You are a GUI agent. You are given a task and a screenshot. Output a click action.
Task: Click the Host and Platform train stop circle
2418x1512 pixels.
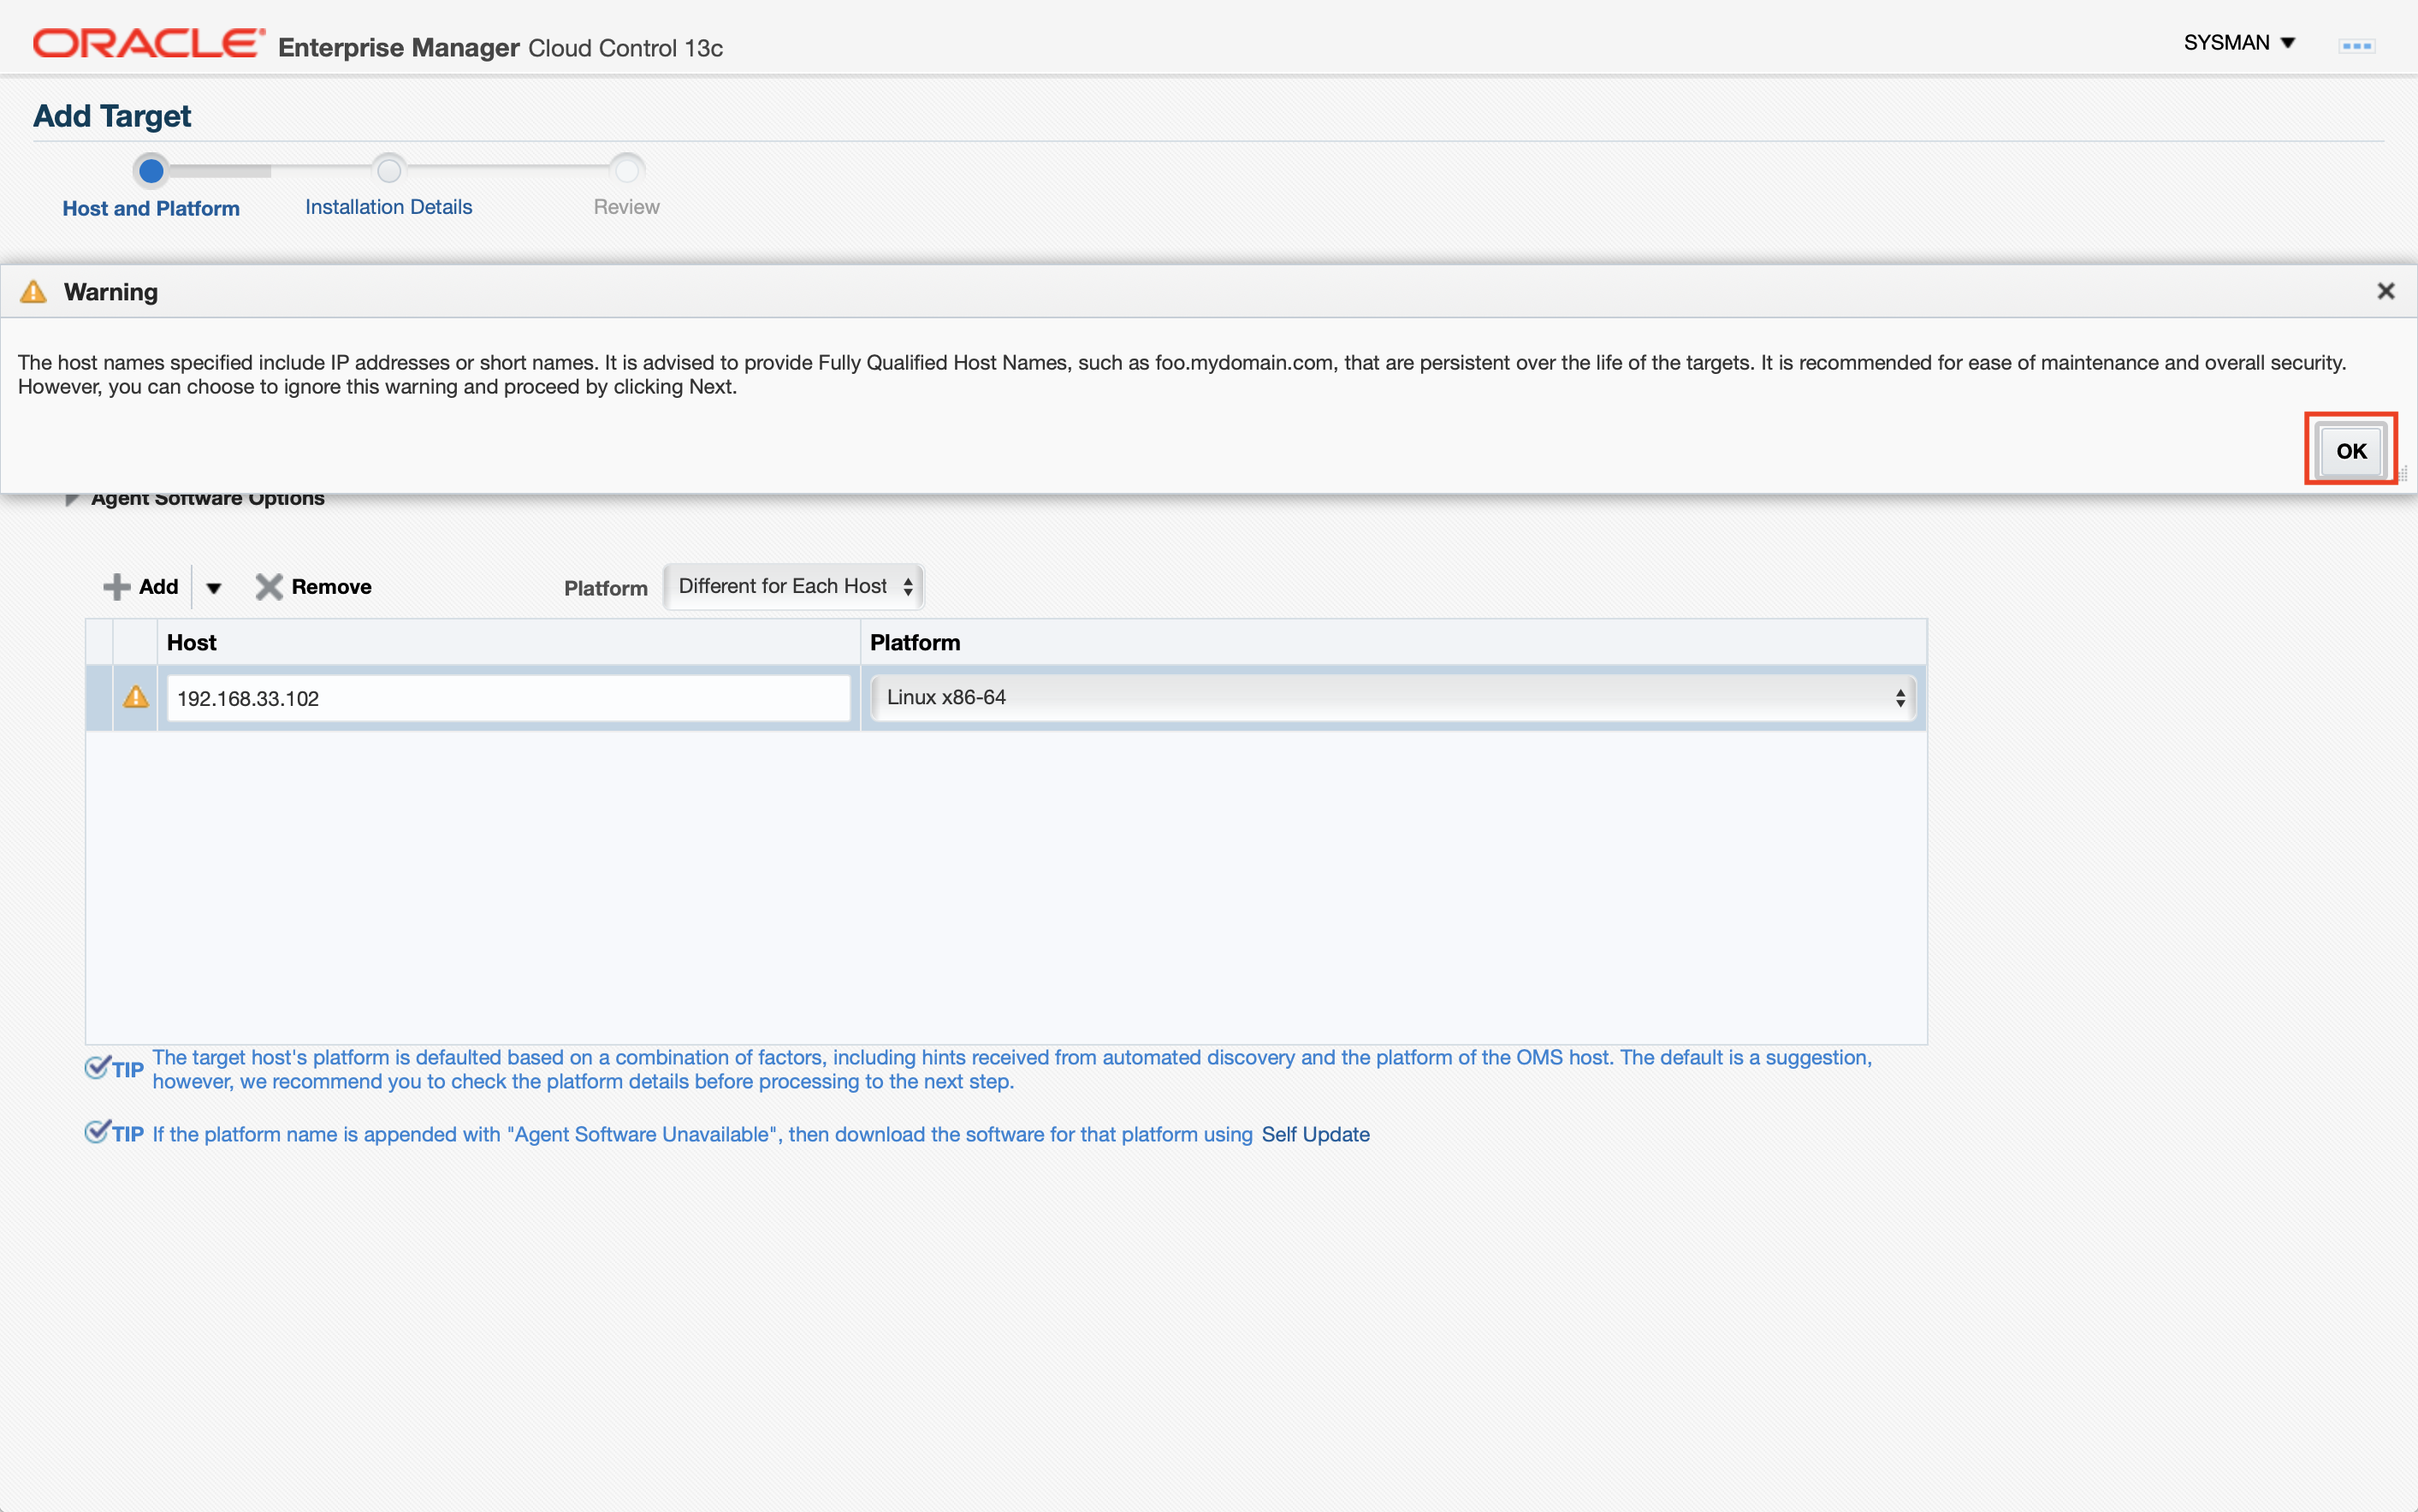click(151, 171)
